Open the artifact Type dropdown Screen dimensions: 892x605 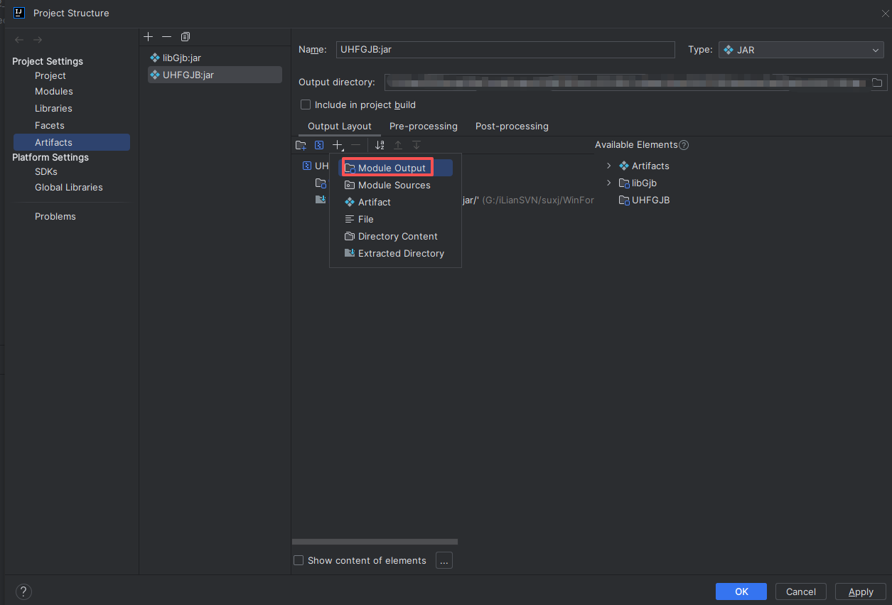click(x=801, y=50)
